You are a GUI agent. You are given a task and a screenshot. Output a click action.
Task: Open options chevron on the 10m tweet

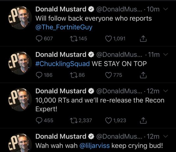(x=165, y=9)
